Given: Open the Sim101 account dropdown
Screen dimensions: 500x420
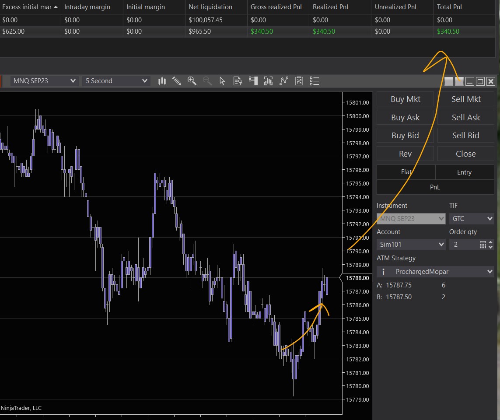Looking at the screenshot, I should click(x=411, y=245).
